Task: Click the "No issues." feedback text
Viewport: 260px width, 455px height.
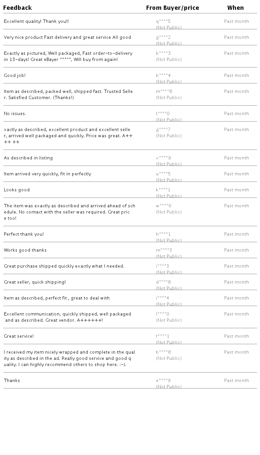Action: click(15, 114)
